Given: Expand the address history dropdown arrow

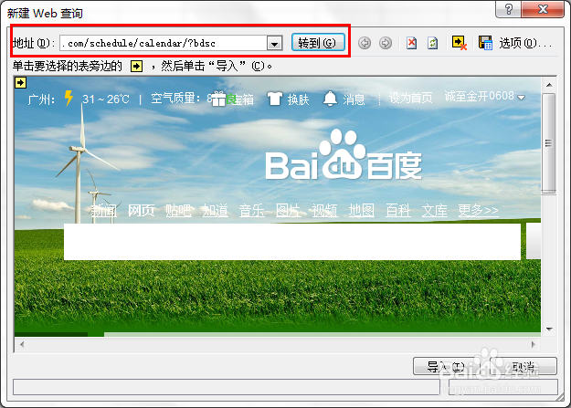Looking at the screenshot, I should (275, 43).
